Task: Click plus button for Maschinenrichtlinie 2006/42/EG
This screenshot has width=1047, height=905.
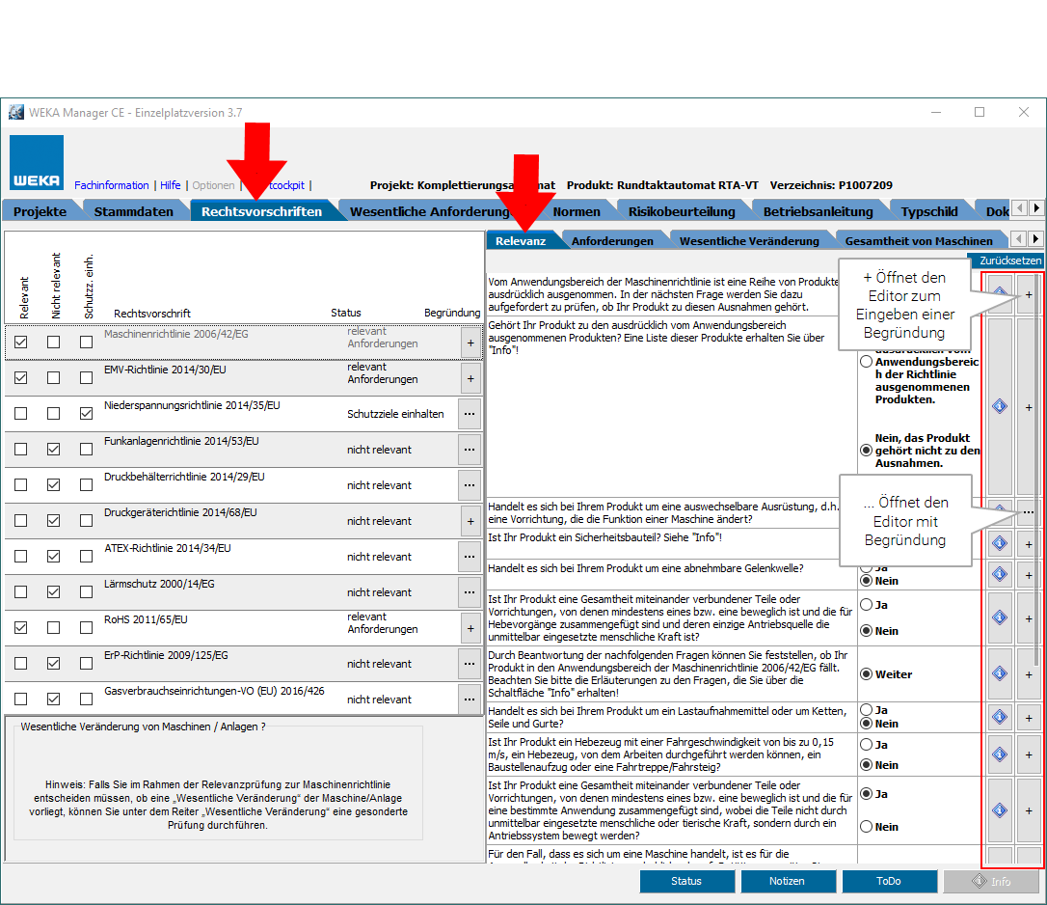Action: (x=470, y=343)
